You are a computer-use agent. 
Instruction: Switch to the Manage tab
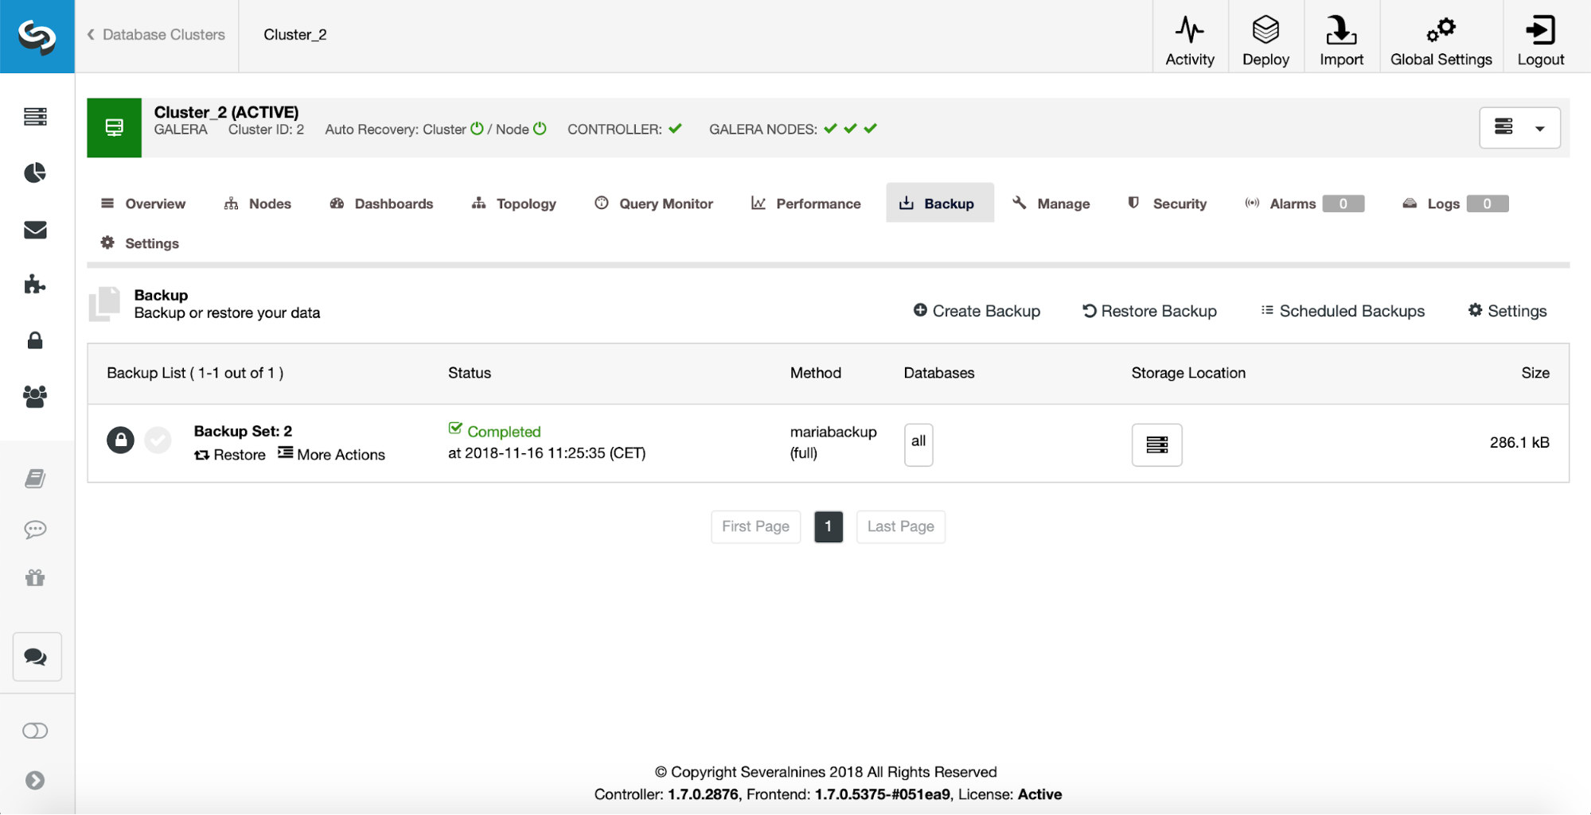(1051, 204)
